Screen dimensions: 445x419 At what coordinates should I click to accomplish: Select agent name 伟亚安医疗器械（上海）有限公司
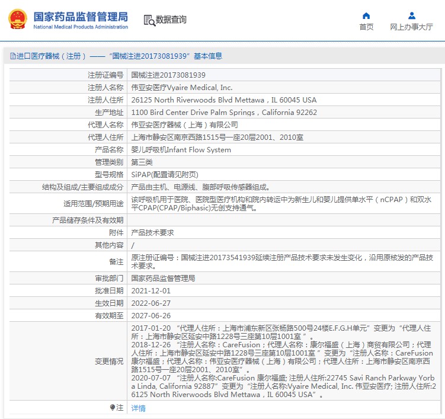point(184,125)
